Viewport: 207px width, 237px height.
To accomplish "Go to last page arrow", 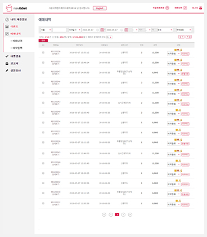I will coord(130,214).
